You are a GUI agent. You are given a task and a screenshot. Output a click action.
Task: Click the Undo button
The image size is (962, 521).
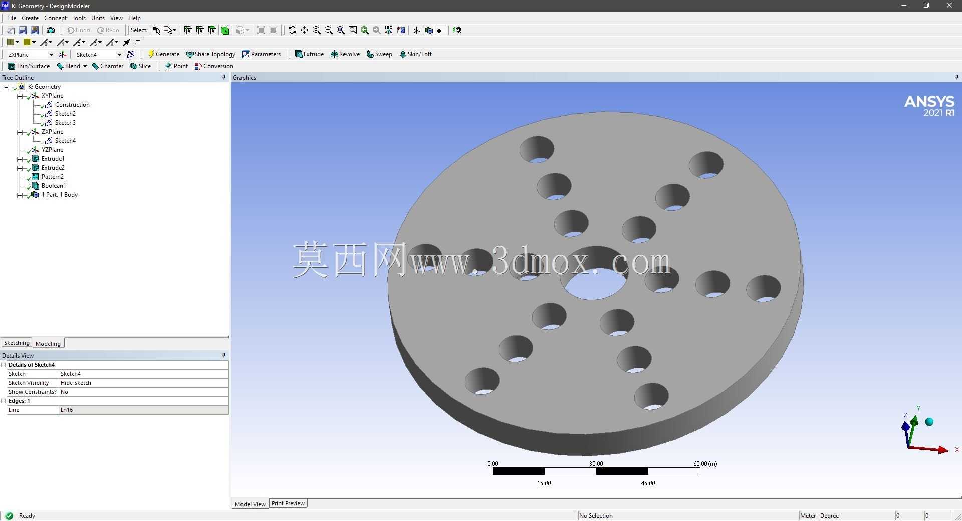point(79,30)
